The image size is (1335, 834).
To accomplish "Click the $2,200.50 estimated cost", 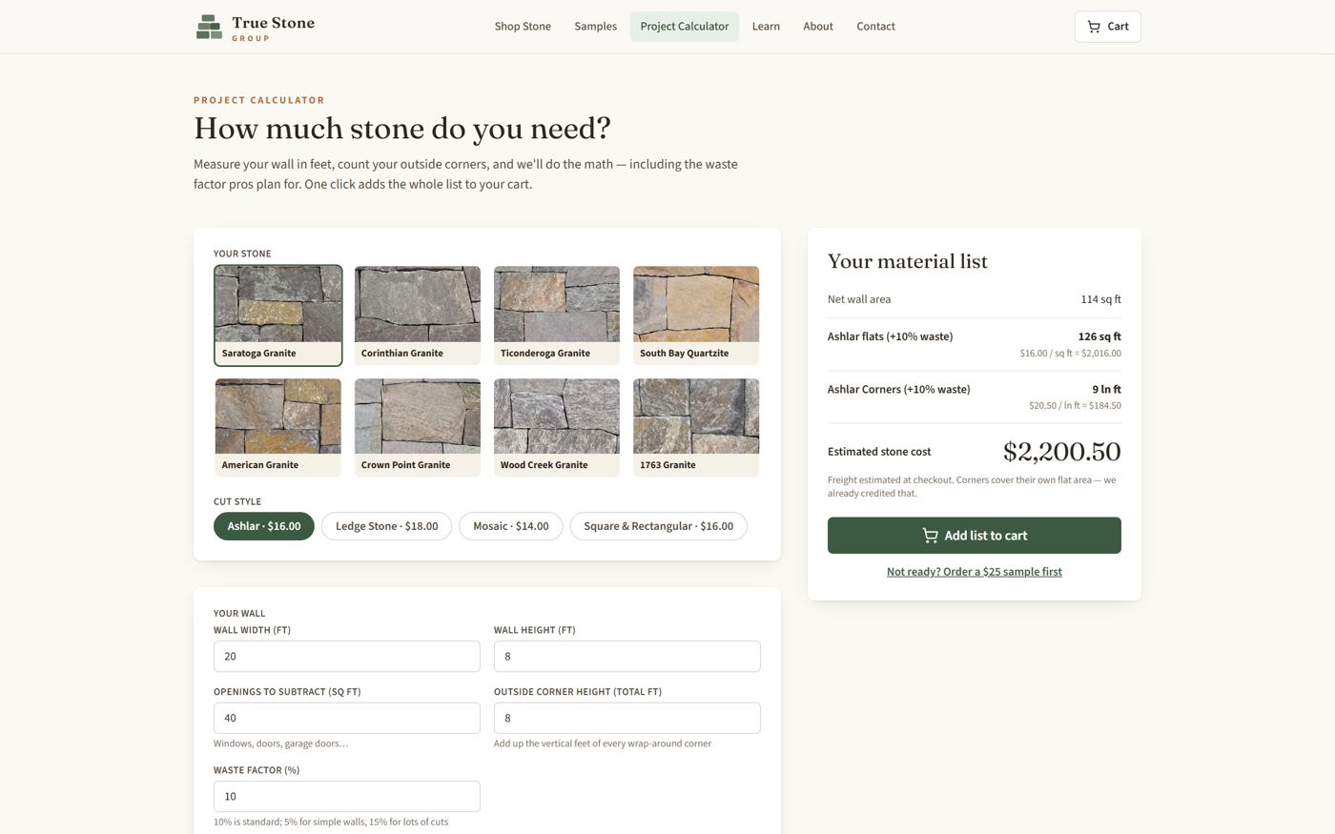I will 1062,452.
